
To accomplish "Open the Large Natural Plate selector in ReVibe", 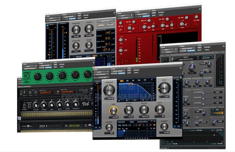I will (x=186, y=59).
